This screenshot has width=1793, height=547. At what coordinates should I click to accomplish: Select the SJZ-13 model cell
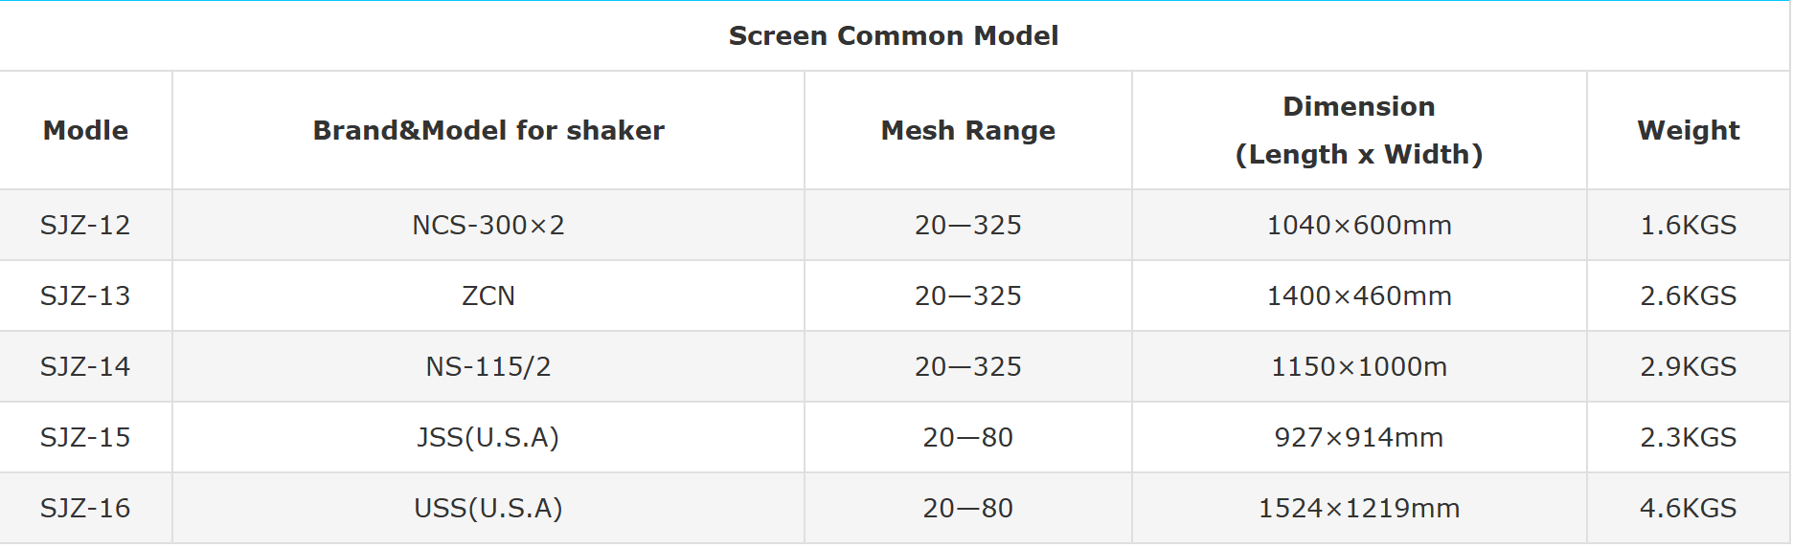pyautogui.click(x=85, y=295)
